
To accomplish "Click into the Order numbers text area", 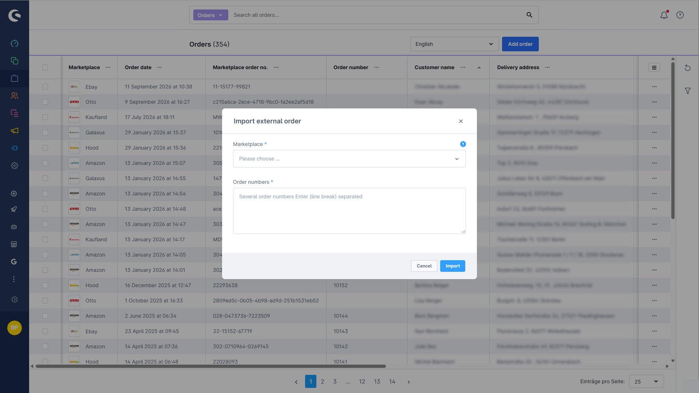I will [349, 211].
